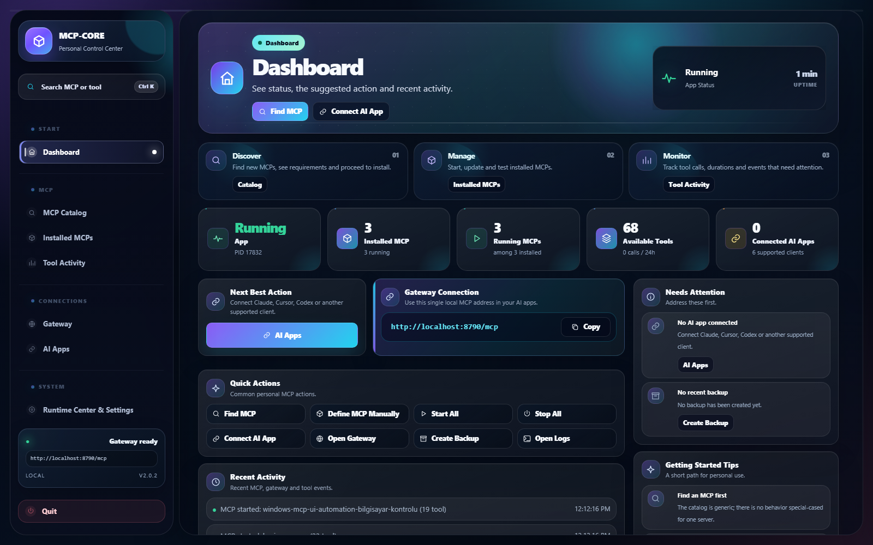Click Installed MCPs button under Manage
873x545 pixels.
pyautogui.click(x=476, y=185)
